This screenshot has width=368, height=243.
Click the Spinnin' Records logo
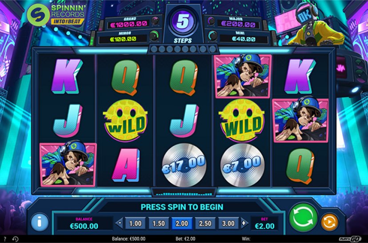[56, 15]
